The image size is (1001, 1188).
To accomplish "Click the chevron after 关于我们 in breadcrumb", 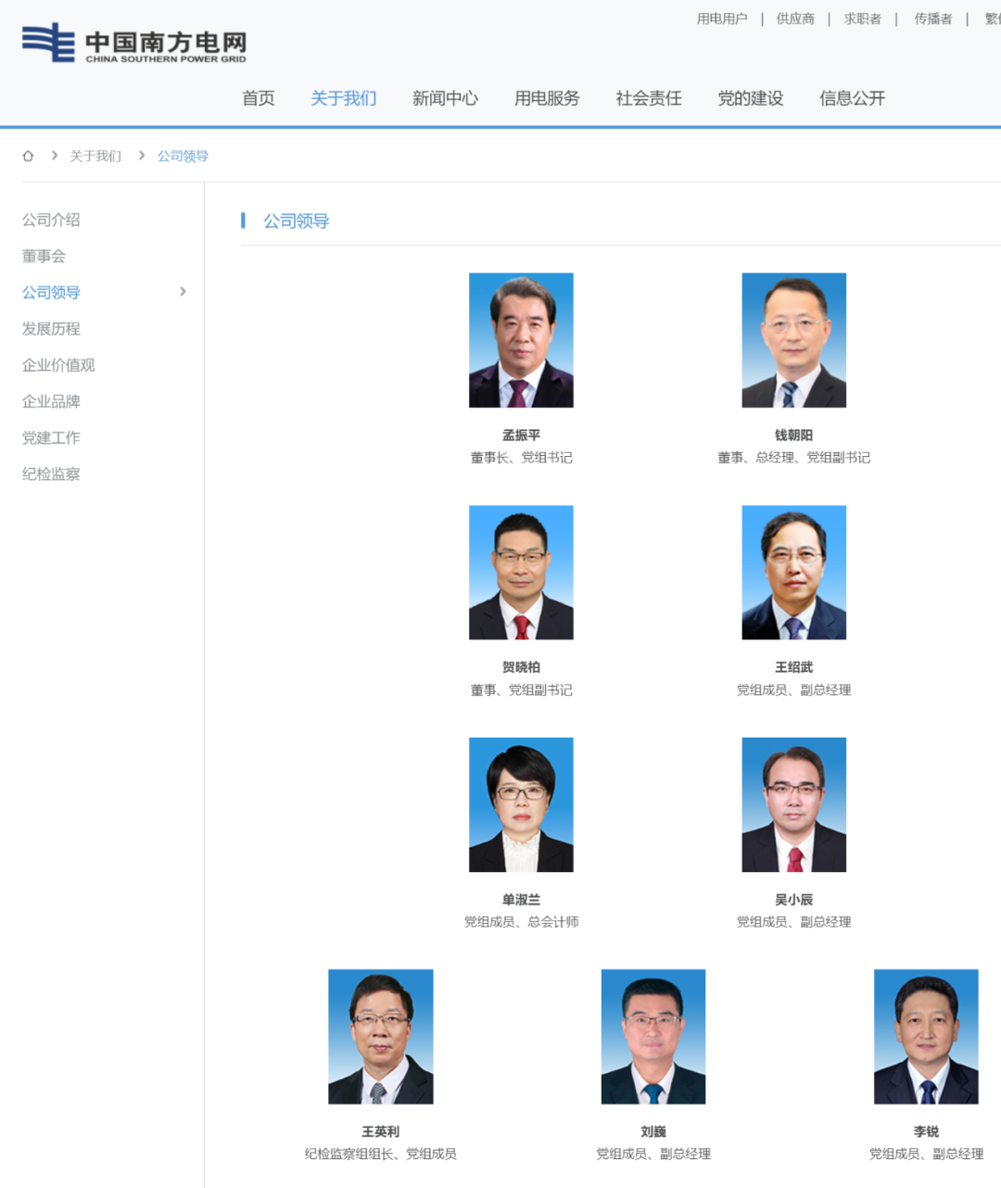I will (x=142, y=156).
